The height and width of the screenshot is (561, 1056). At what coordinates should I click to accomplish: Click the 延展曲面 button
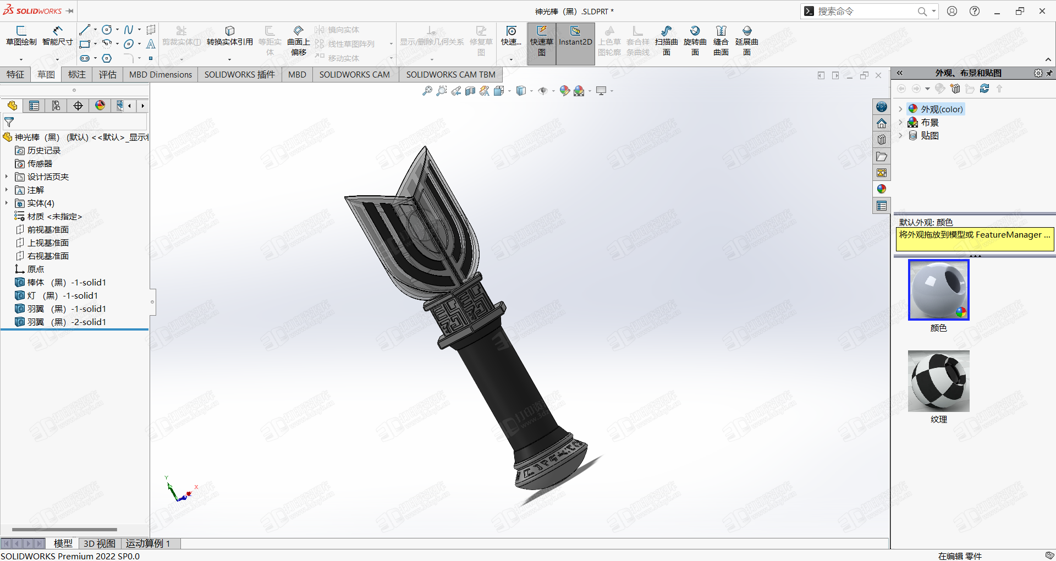pyautogui.click(x=747, y=41)
